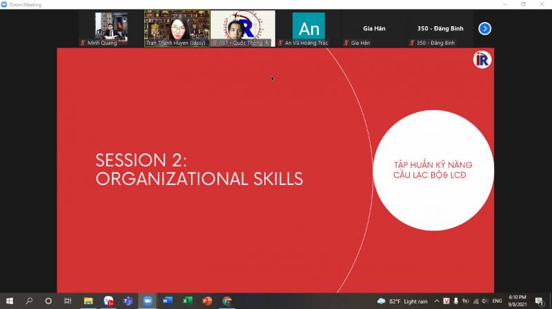The height and width of the screenshot is (309, 552).
Task: Expand hidden system tray icons
Action: point(437,301)
